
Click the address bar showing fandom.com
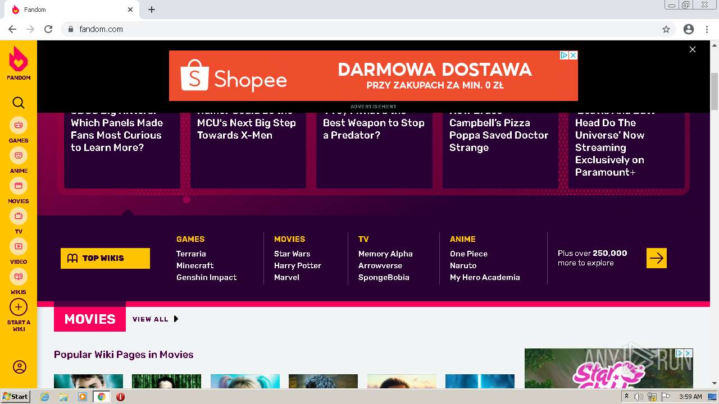tap(359, 29)
